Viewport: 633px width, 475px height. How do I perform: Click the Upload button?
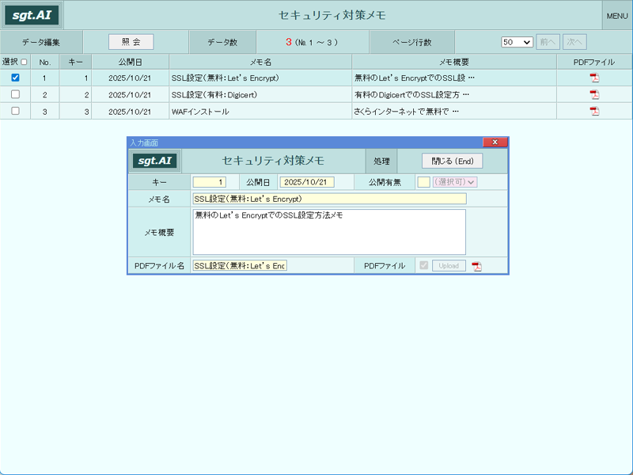449,266
